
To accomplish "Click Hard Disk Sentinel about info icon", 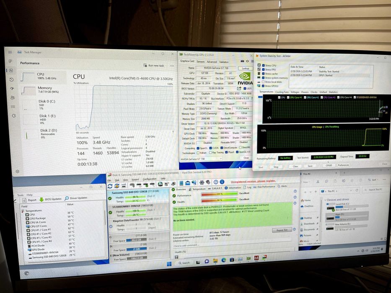I will (222, 182).
